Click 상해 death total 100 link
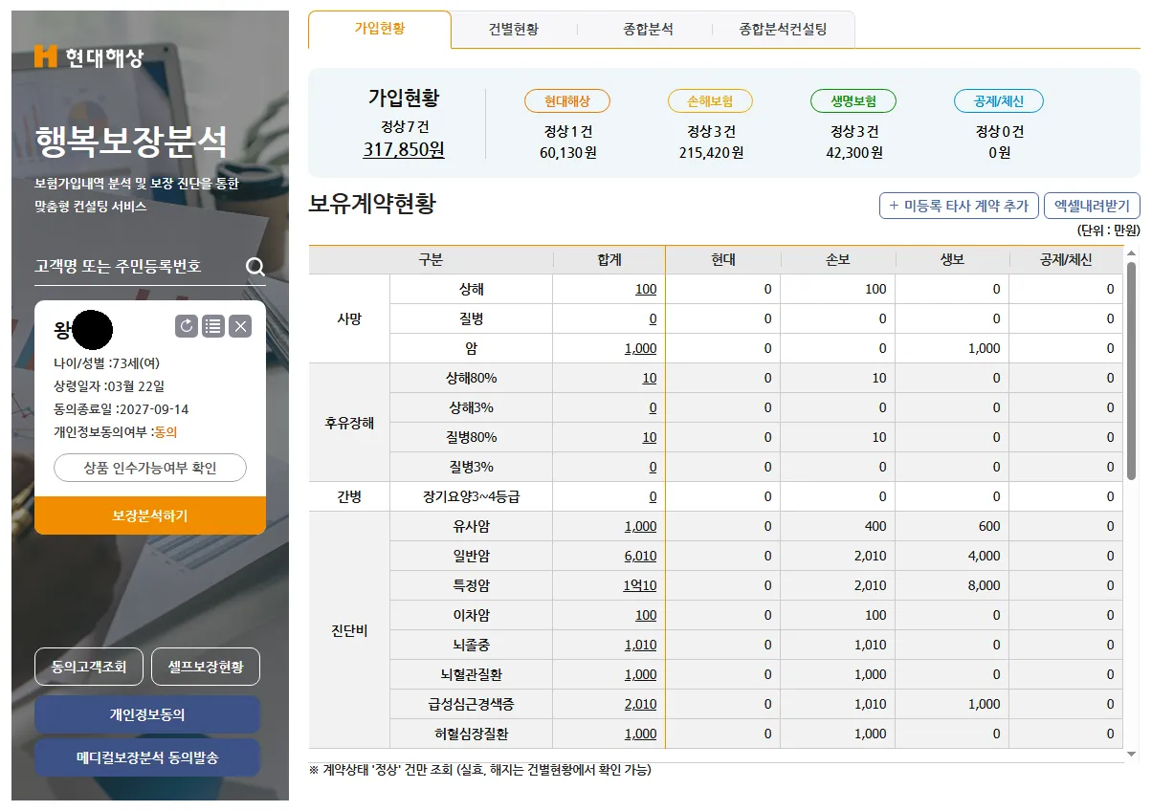This screenshot has width=1174, height=811. (646, 289)
